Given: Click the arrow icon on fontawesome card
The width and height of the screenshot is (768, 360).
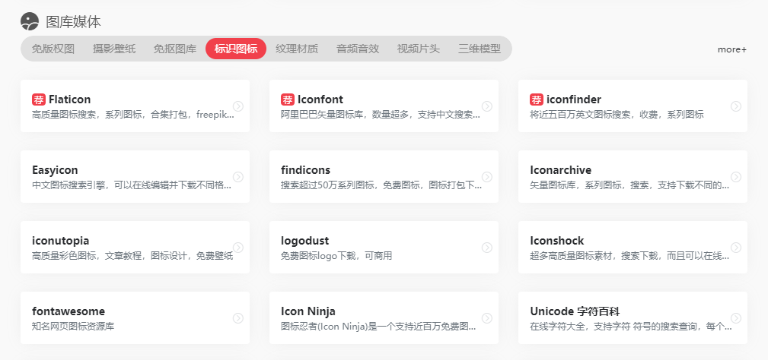Looking at the screenshot, I should pyautogui.click(x=238, y=318).
